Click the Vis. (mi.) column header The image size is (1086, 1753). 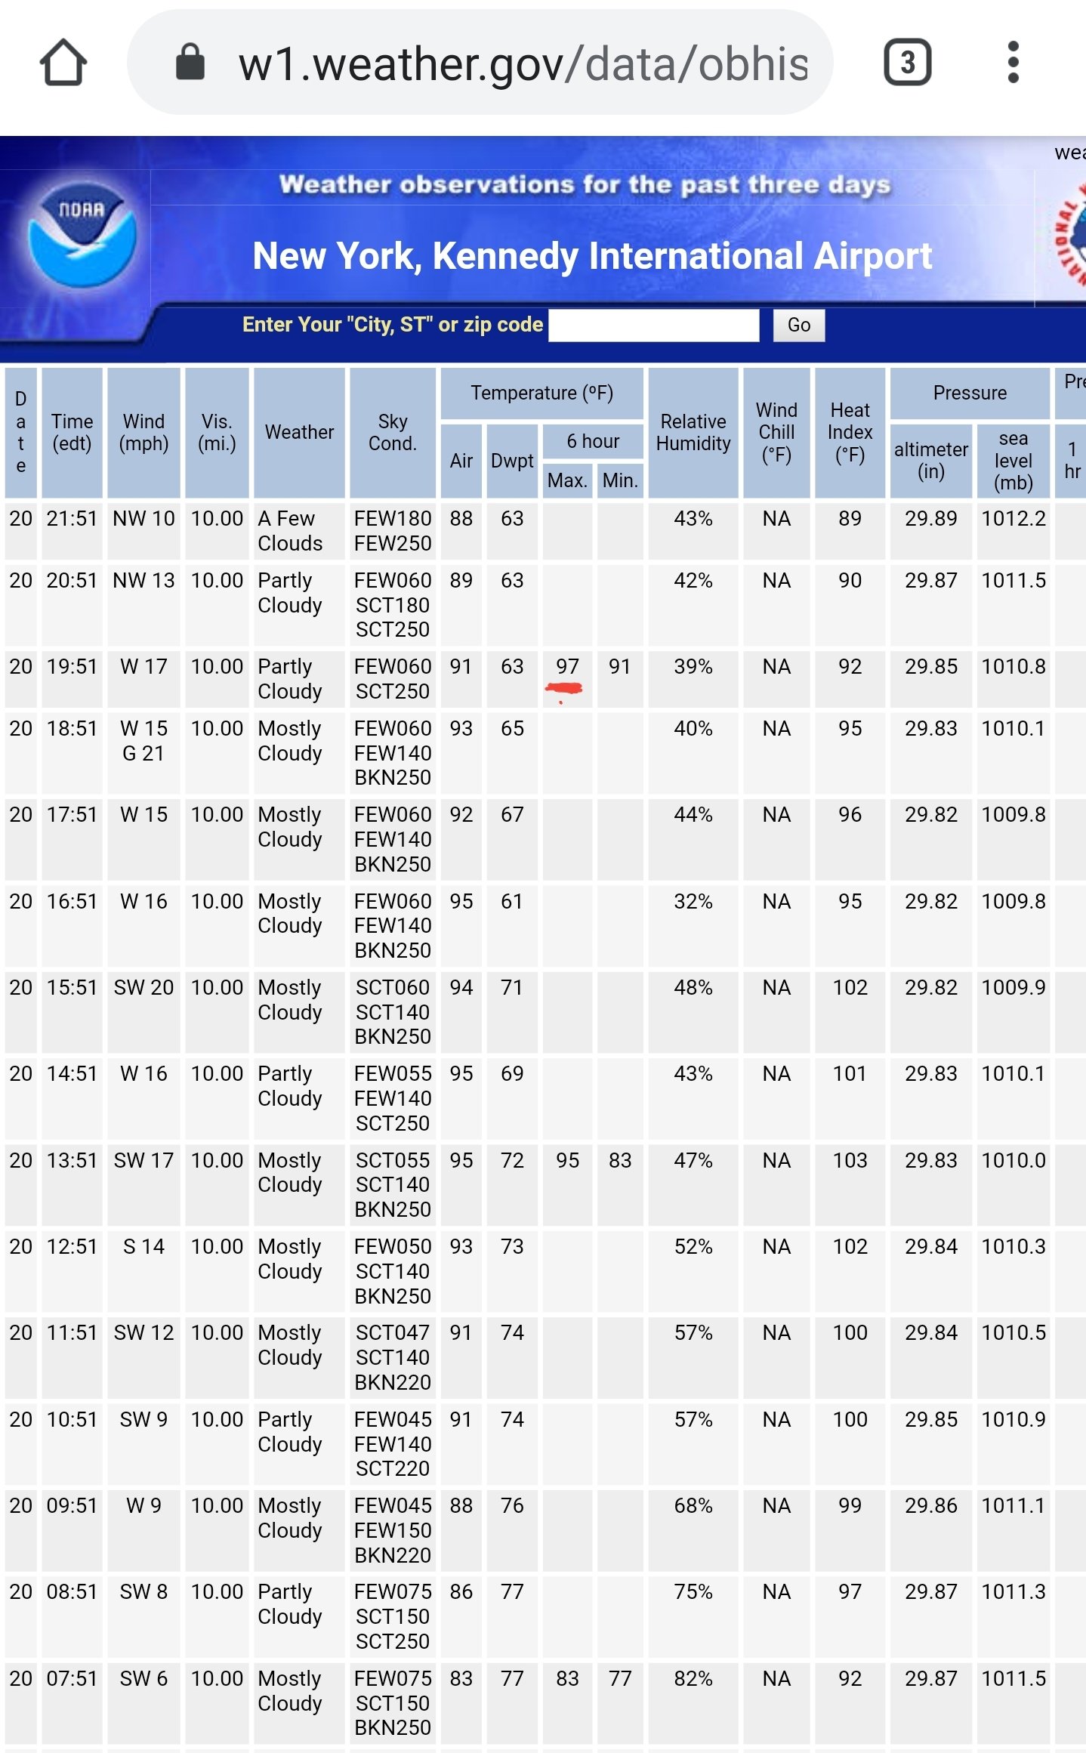tap(217, 433)
